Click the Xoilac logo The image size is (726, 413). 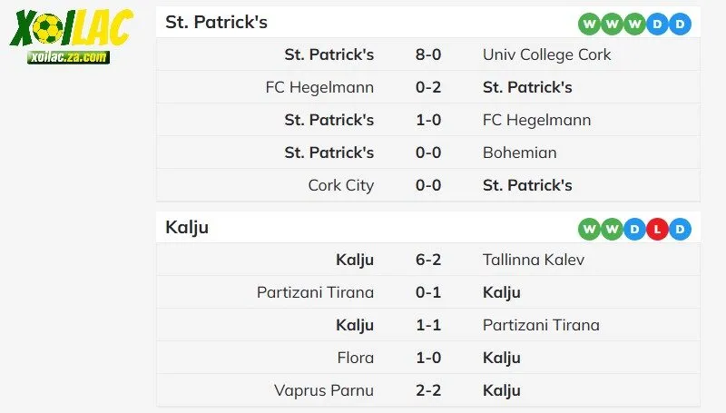[71, 31]
